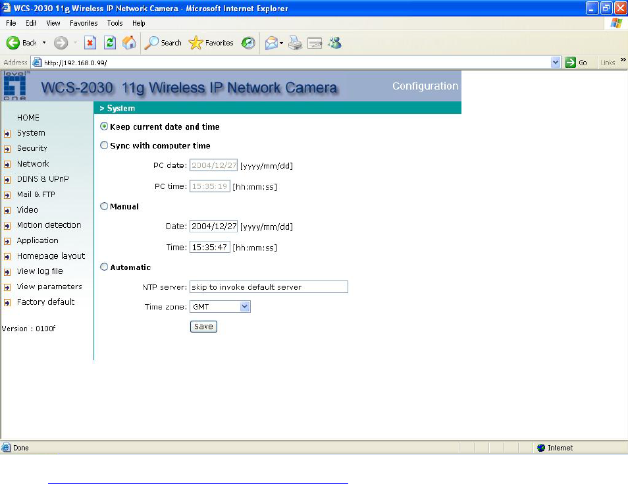Image resolution: width=628 pixels, height=484 pixels.
Task: Click the Search magnifier toolbar button
Action: click(x=163, y=43)
